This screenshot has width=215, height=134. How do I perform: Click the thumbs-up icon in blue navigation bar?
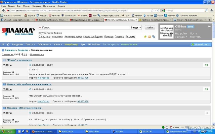coord(8,45)
